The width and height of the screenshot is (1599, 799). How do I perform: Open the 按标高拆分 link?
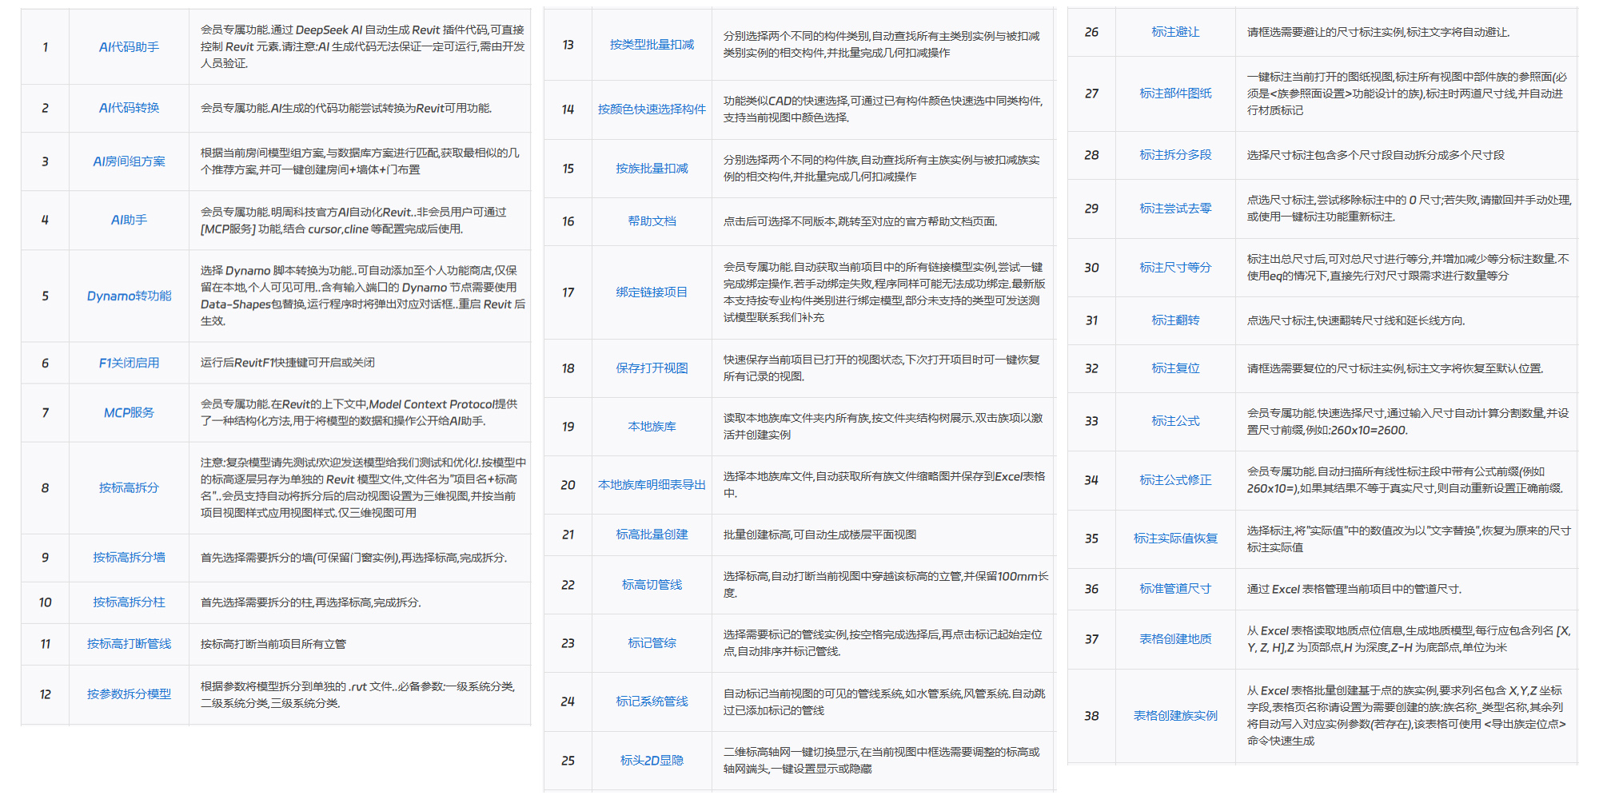(129, 487)
